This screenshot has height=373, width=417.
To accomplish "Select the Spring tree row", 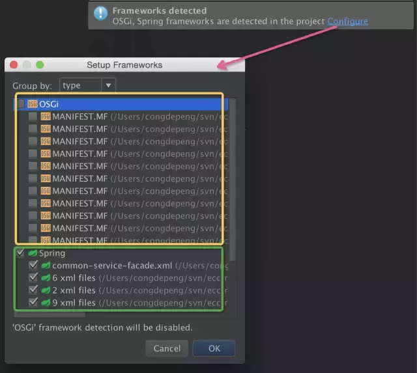I will click(121, 253).
